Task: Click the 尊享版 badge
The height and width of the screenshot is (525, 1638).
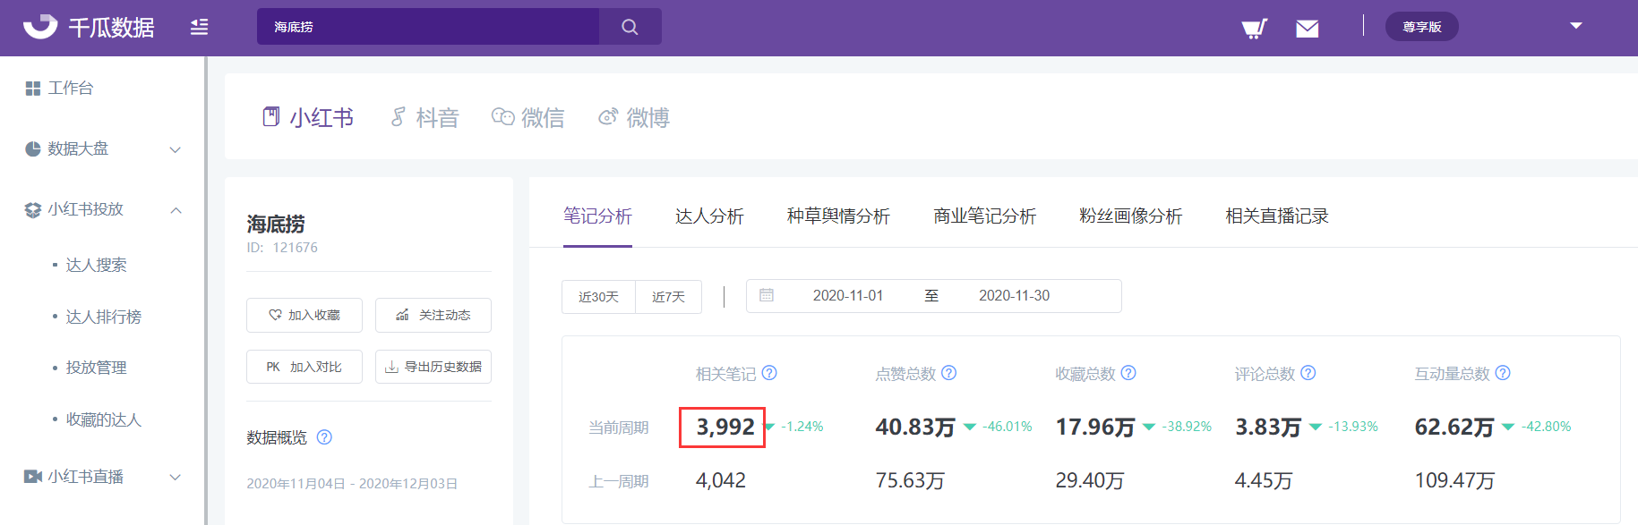Action: [1422, 27]
